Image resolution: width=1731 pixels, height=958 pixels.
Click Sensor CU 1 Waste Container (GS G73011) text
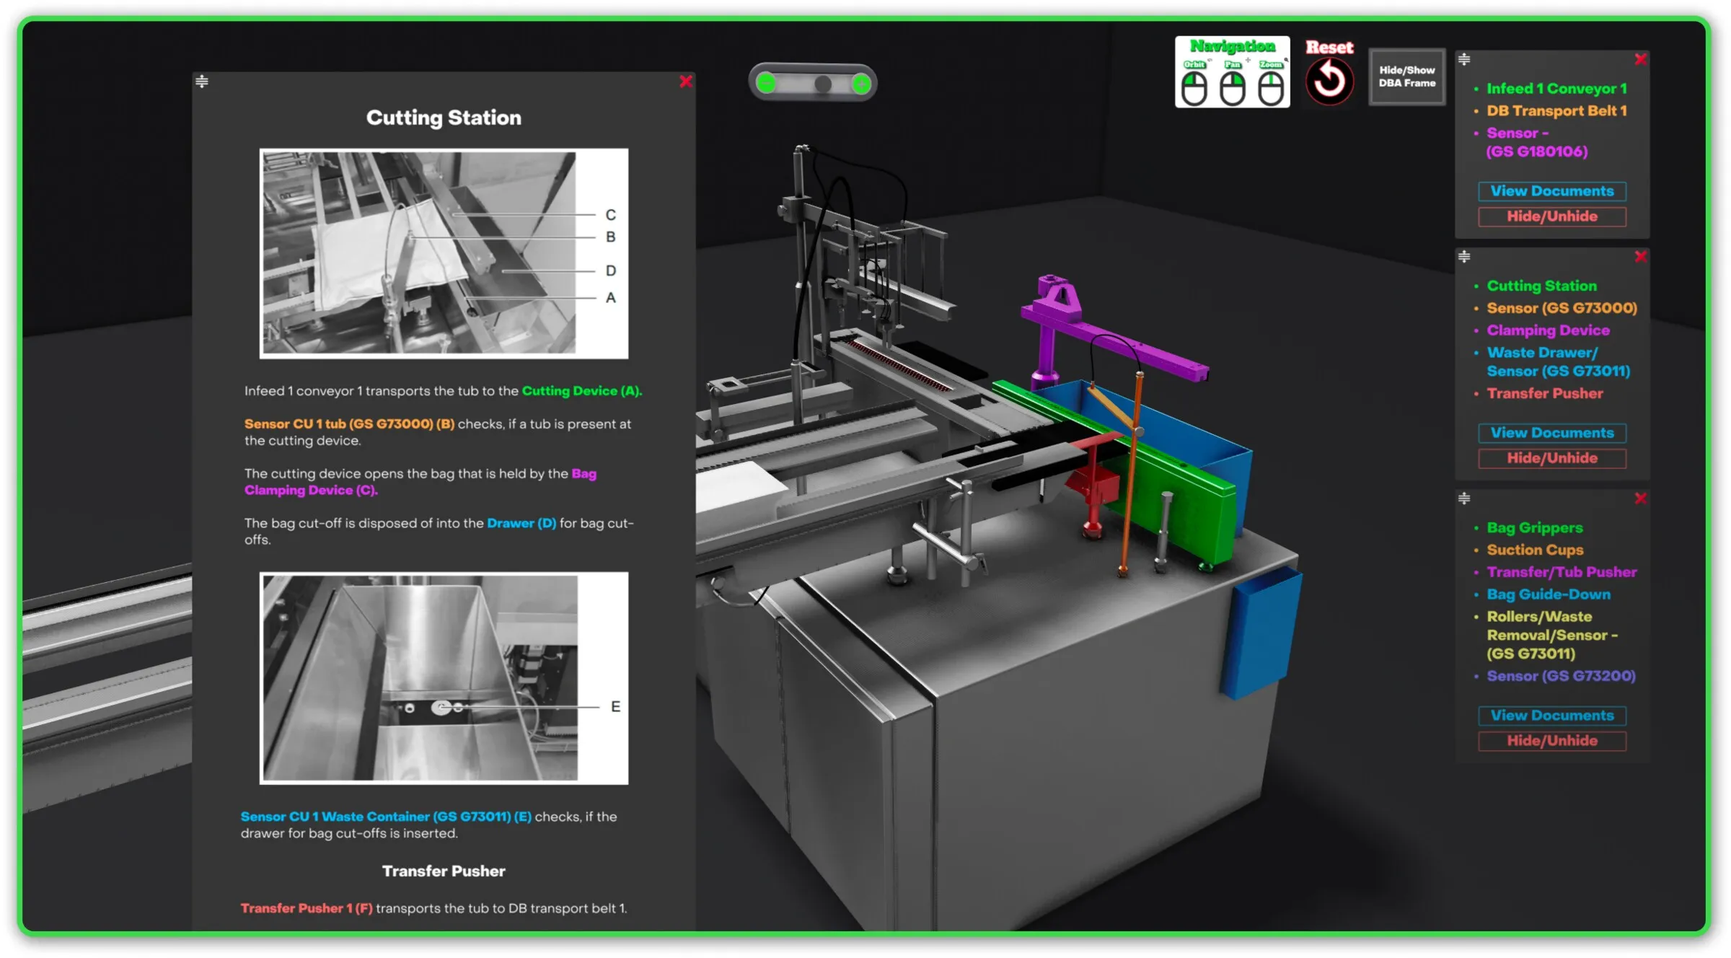coord(386,817)
